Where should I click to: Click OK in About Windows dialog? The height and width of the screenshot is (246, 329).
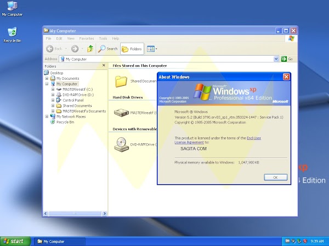pyautogui.click(x=275, y=177)
